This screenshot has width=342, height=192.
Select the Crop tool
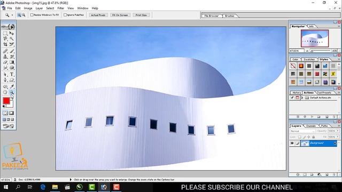tap(5, 44)
